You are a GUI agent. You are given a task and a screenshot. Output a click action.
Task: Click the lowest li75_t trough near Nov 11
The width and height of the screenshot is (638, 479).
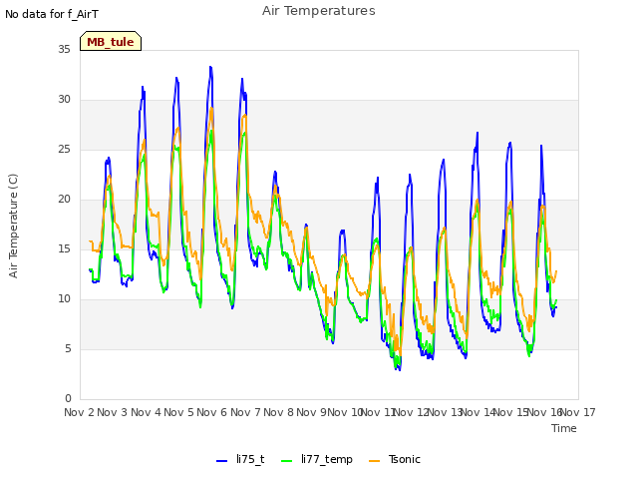pos(400,370)
